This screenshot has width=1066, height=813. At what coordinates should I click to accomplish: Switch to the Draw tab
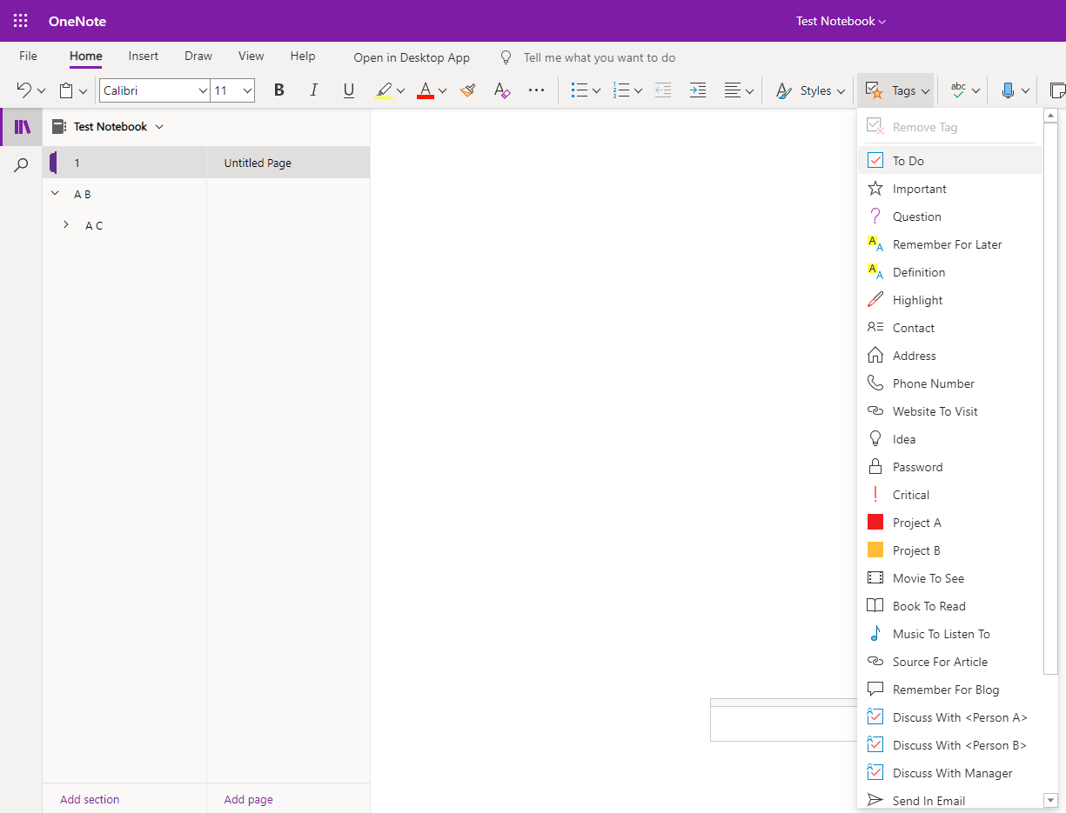(x=198, y=57)
